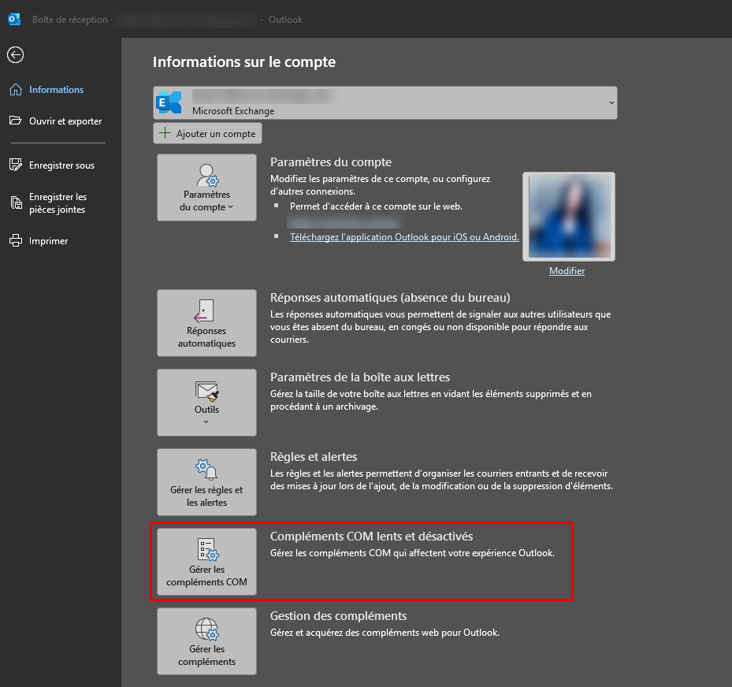The height and width of the screenshot is (687, 732).
Task: Click the Règles et alertes heading
Action: (314, 456)
